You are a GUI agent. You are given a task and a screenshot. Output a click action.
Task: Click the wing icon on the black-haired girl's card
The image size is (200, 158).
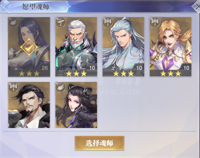coord(61,88)
